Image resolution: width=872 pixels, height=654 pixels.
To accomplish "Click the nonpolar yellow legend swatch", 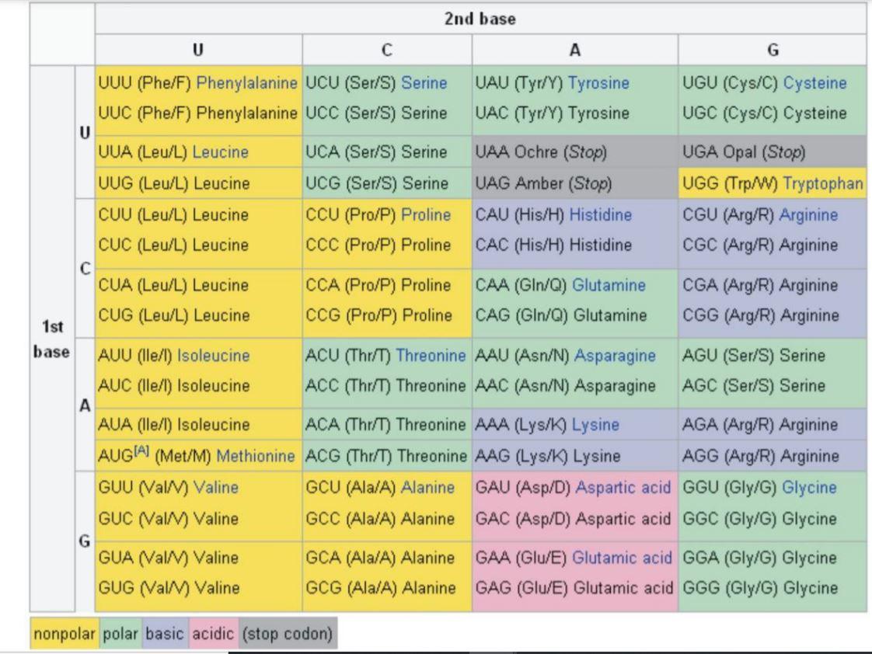I will point(65,634).
